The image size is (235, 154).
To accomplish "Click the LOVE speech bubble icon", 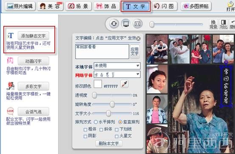I will pyautogui.click(x=10, y=111).
